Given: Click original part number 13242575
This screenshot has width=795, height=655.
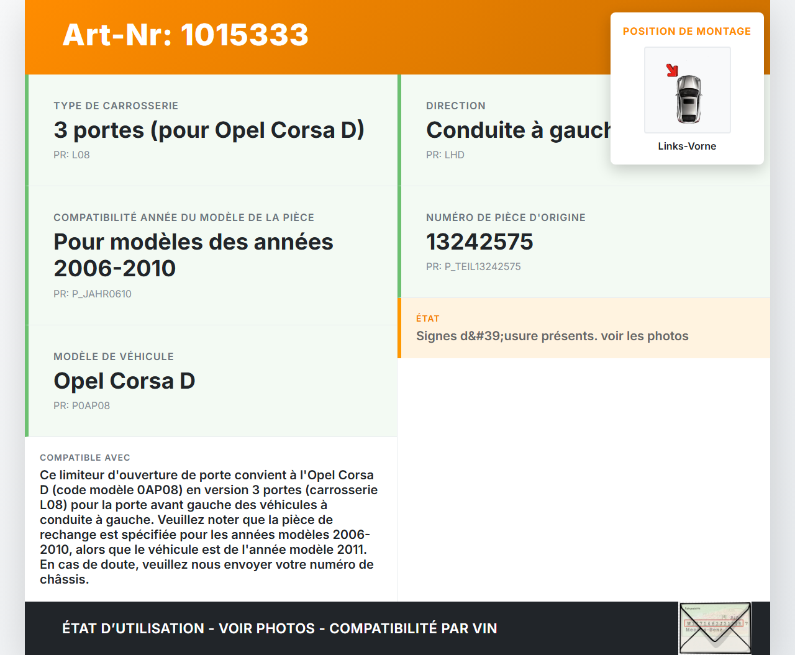Looking at the screenshot, I should click(x=479, y=242).
